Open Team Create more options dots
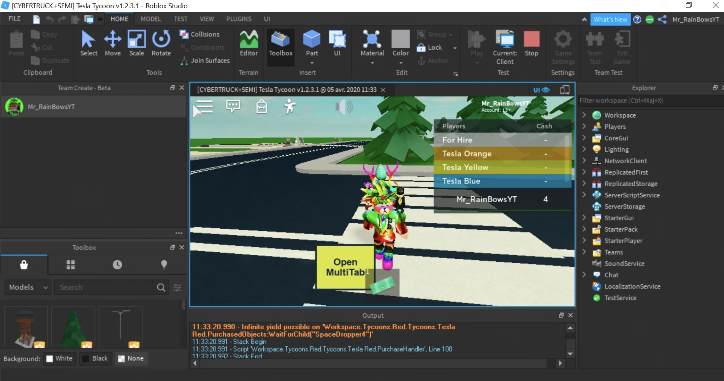 click(x=179, y=233)
